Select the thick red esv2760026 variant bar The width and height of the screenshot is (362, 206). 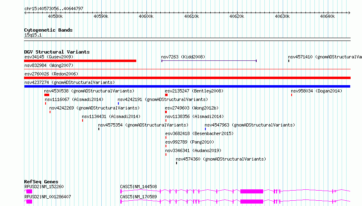click(187, 78)
